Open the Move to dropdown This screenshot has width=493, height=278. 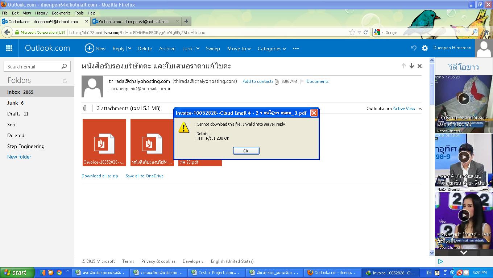[x=239, y=49]
